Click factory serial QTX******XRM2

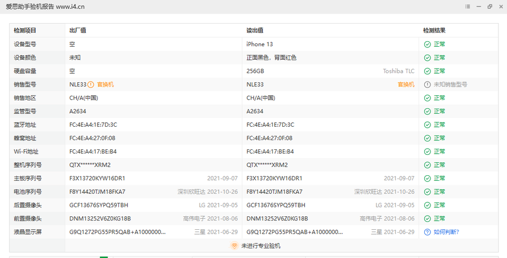click(x=90, y=165)
